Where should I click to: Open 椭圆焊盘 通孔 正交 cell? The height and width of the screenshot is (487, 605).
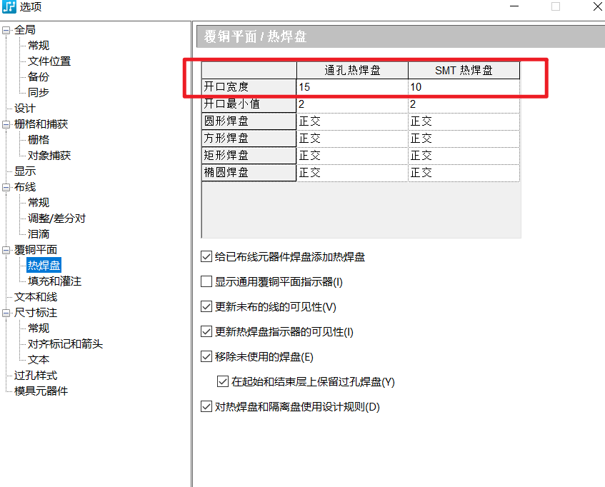[352, 173]
